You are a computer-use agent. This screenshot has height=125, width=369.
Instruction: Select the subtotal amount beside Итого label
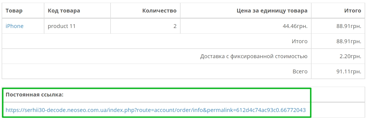(x=349, y=41)
